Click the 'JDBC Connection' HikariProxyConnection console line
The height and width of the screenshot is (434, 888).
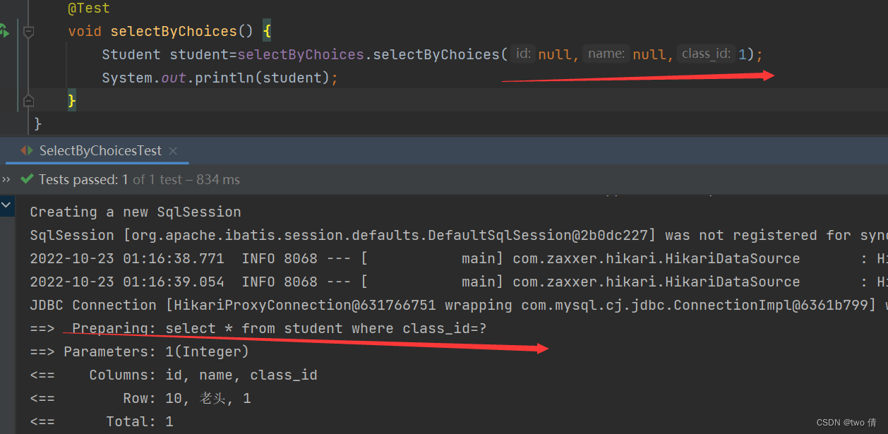point(459,305)
